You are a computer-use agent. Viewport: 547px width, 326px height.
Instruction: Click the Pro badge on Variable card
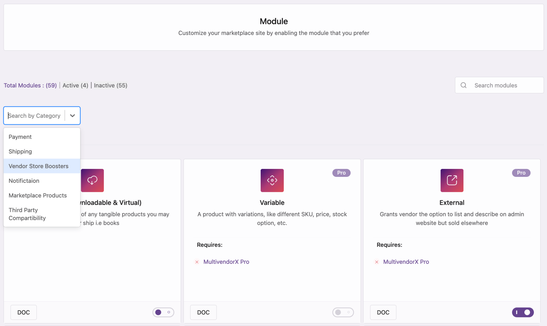tap(341, 173)
